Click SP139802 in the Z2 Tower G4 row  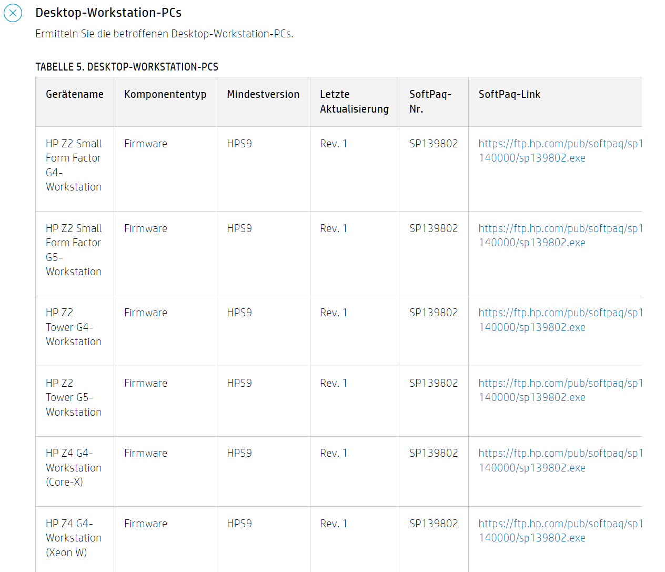pyautogui.click(x=434, y=313)
